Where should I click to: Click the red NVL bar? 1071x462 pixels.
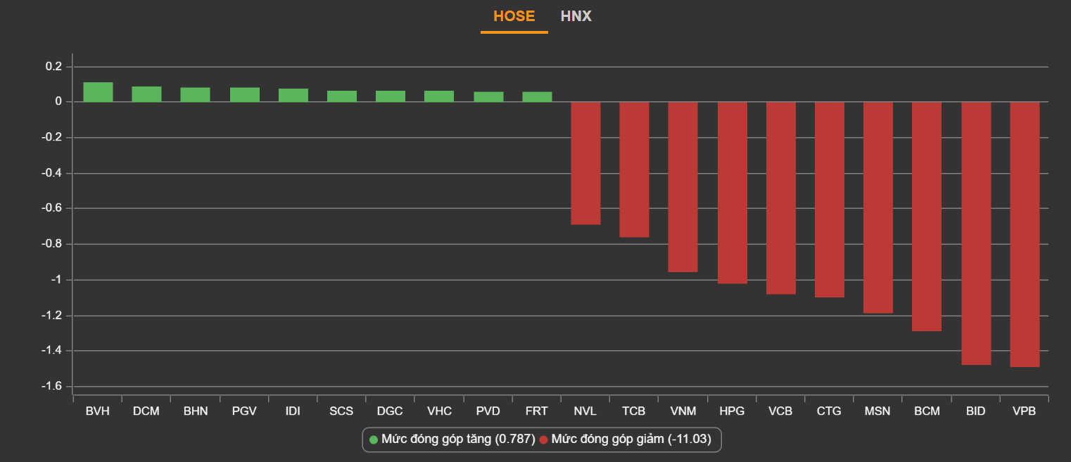(585, 163)
